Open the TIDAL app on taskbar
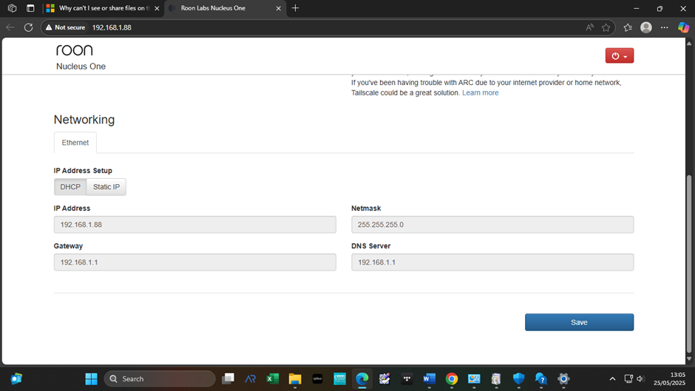This screenshot has height=391, width=695. click(407, 379)
